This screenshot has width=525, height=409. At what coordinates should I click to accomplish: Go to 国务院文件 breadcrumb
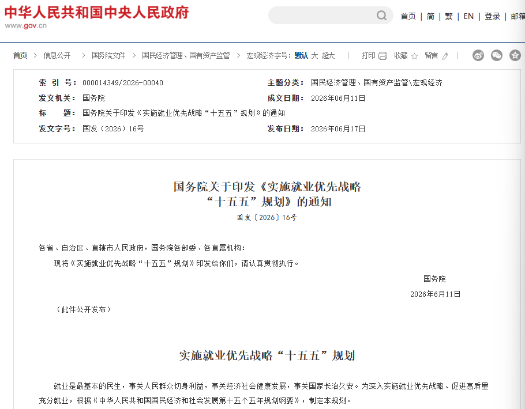coord(108,55)
